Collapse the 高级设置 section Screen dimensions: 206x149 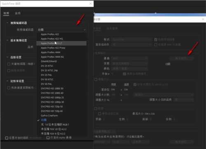[7, 57]
